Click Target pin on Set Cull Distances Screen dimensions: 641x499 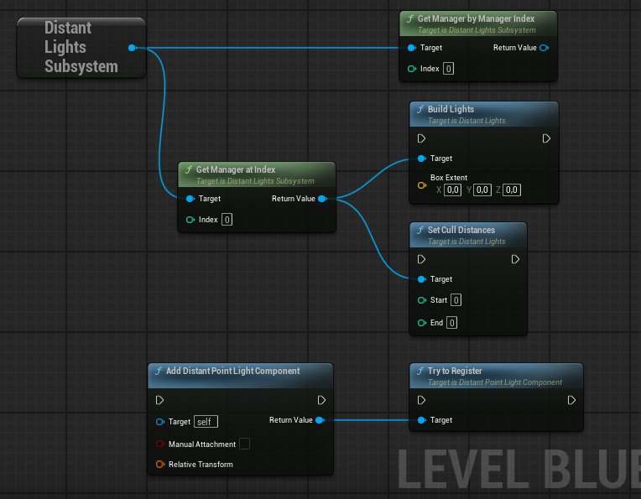coord(422,279)
